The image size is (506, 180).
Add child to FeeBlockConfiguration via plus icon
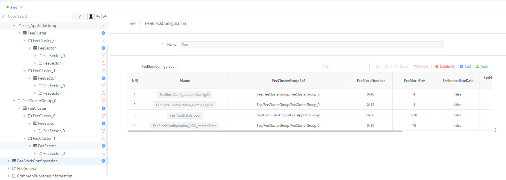[x=103, y=161]
